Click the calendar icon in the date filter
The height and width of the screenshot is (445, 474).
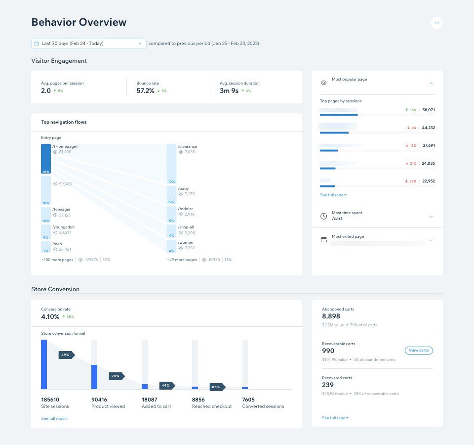[37, 43]
